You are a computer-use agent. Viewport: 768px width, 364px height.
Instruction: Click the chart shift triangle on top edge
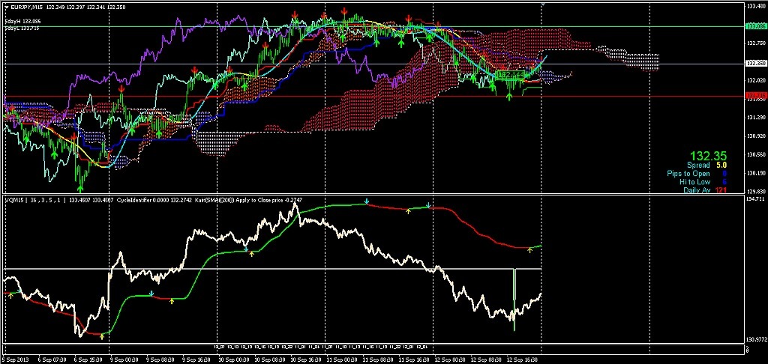tap(543, 4)
